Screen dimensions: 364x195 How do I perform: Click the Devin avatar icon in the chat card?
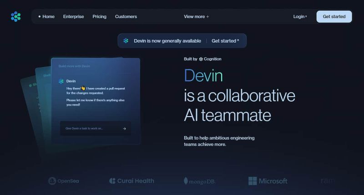(x=61, y=81)
